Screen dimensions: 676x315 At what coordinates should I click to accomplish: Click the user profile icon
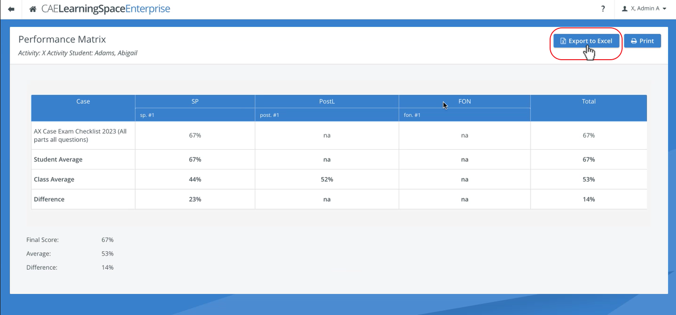[625, 9]
